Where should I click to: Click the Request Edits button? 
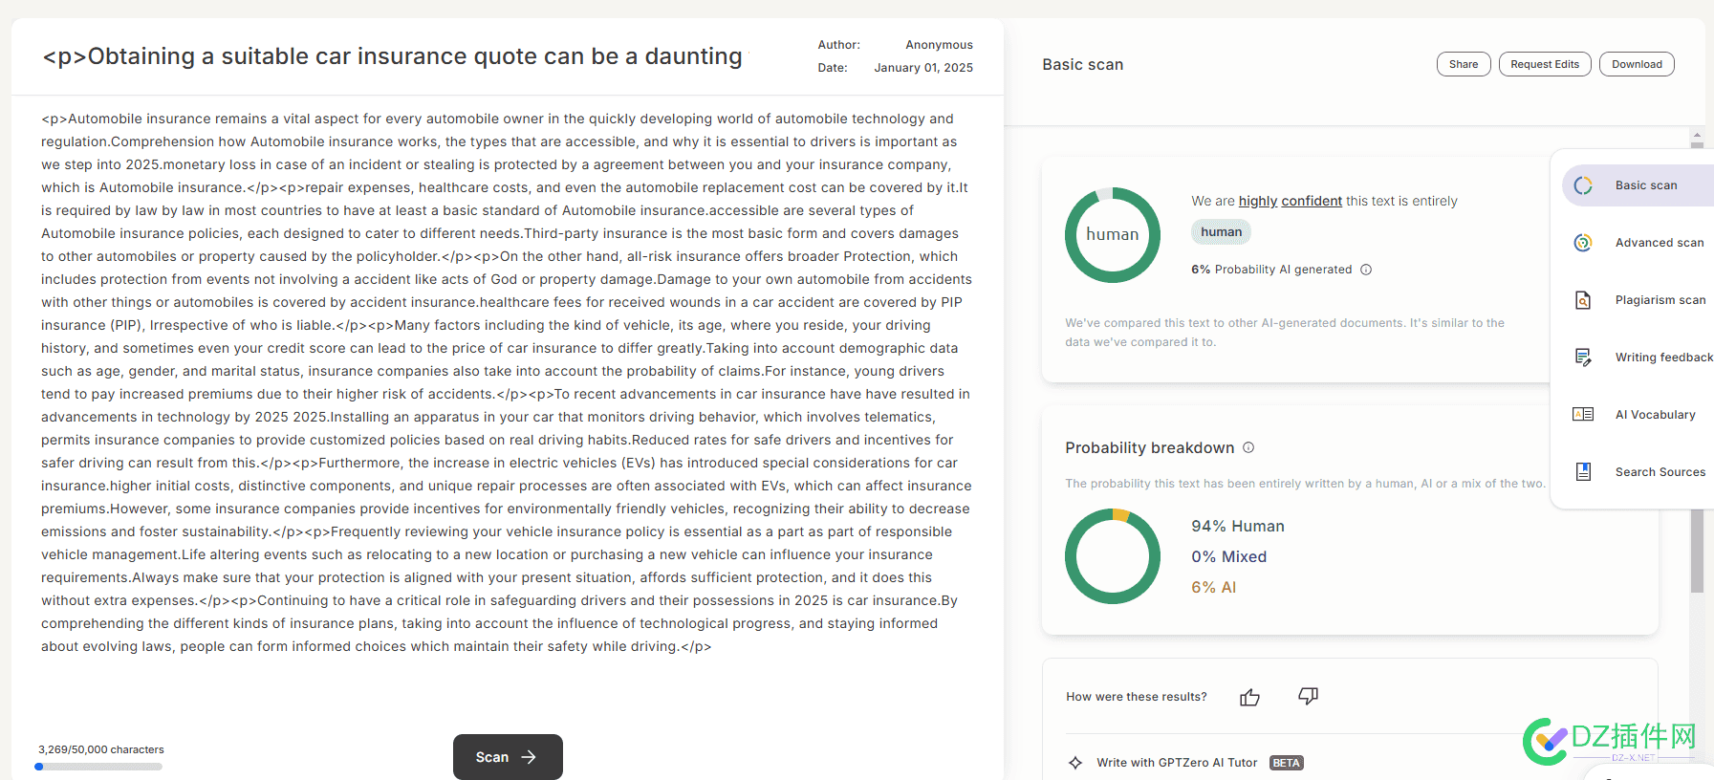[x=1545, y=64]
